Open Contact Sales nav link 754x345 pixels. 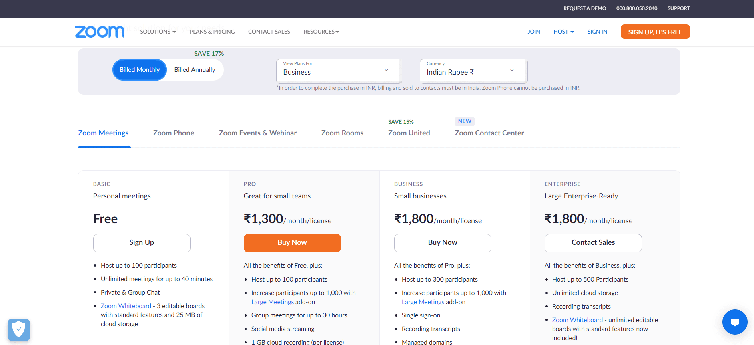coord(269,32)
